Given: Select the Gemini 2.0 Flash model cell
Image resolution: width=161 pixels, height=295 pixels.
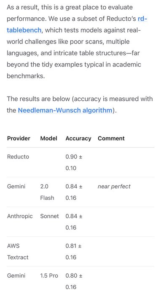Looking at the screenshot, I should [x=47, y=192].
